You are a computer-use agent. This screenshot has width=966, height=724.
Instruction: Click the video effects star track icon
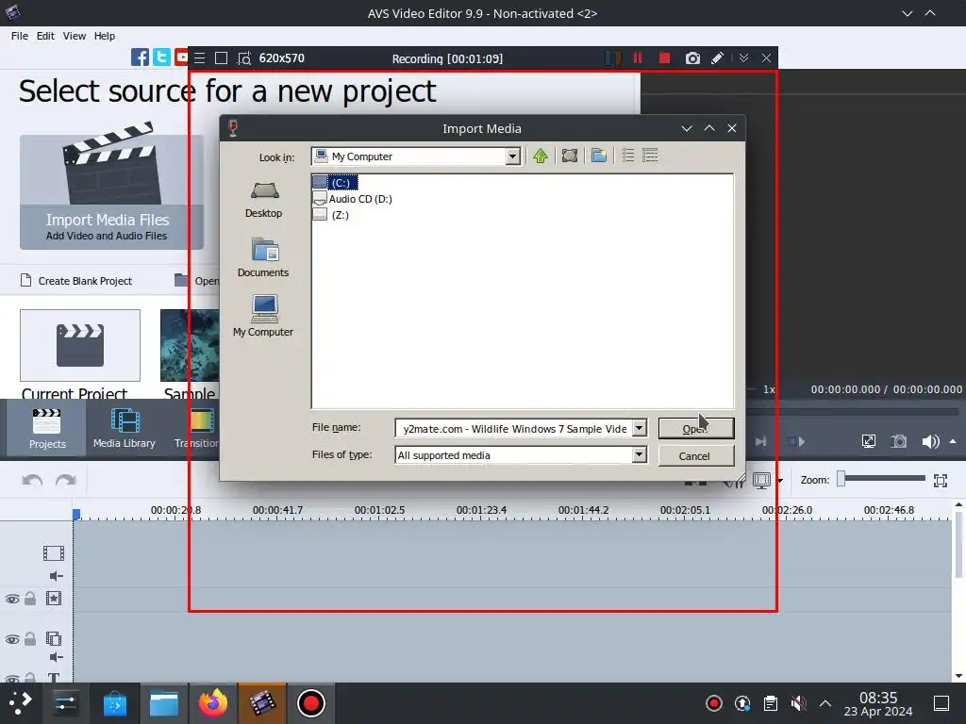pos(54,599)
